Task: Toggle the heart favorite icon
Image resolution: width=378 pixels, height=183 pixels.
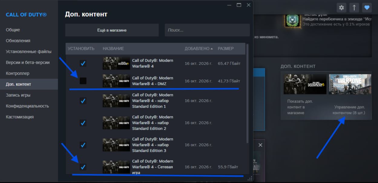Action: (x=367, y=8)
